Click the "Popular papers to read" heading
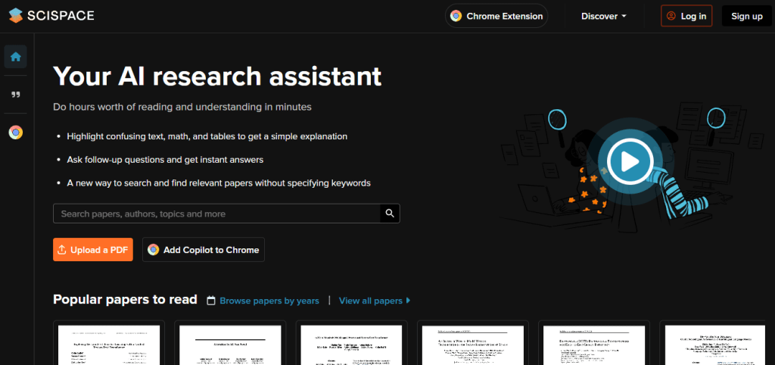Viewport: 775px width, 365px height. click(125, 300)
